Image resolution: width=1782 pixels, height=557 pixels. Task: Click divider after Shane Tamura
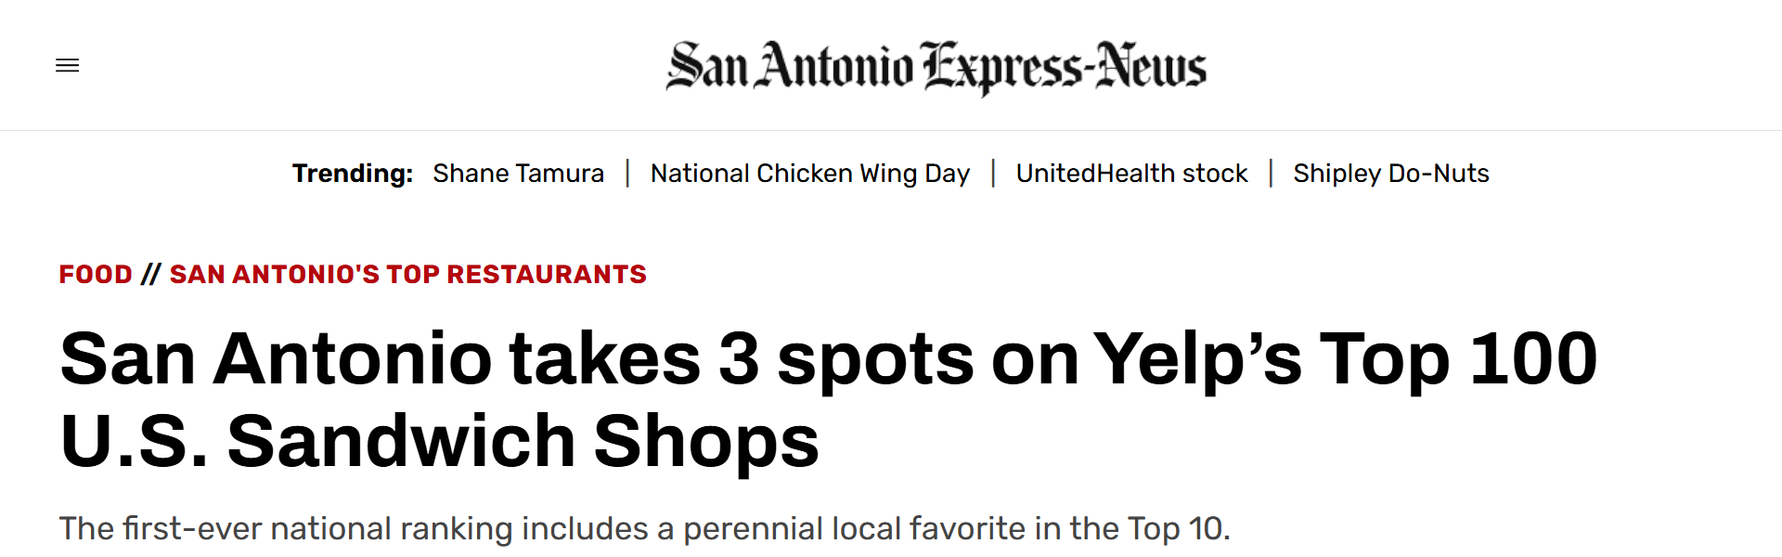[x=627, y=174]
